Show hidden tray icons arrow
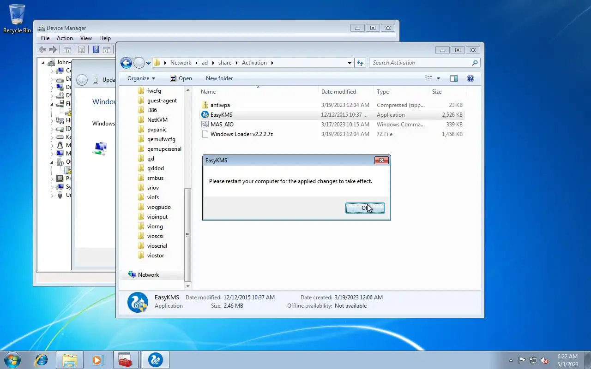 pos(511,360)
